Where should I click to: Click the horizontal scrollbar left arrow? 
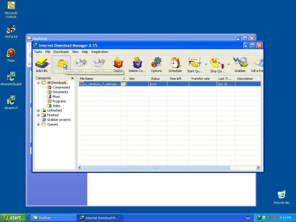80,168
